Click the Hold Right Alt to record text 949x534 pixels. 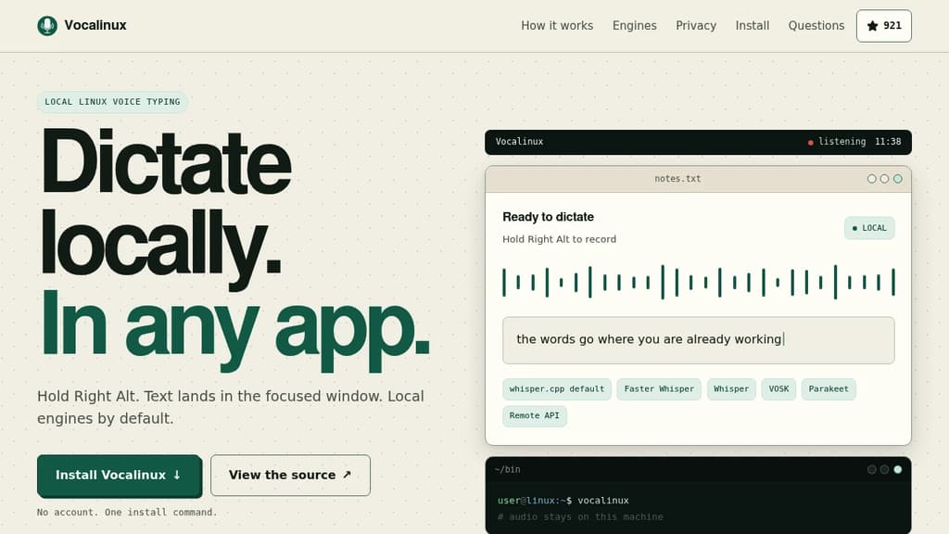tap(559, 239)
